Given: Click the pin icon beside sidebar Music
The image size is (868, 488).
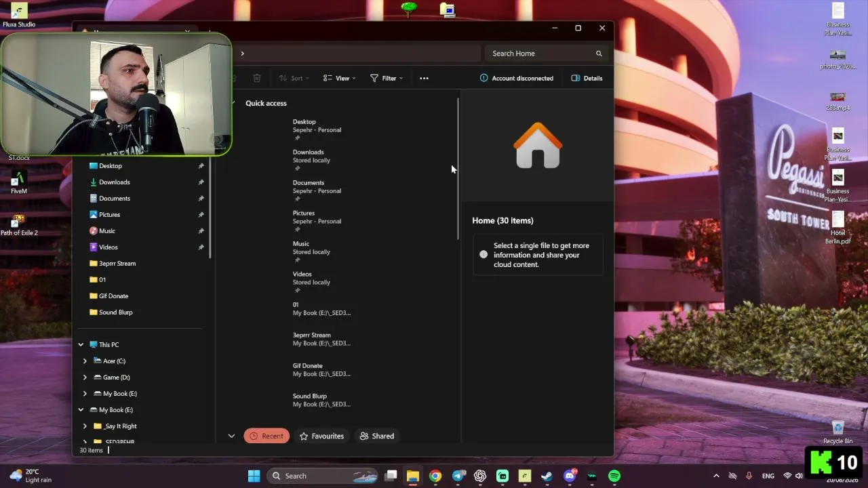Looking at the screenshot, I should 201,231.
